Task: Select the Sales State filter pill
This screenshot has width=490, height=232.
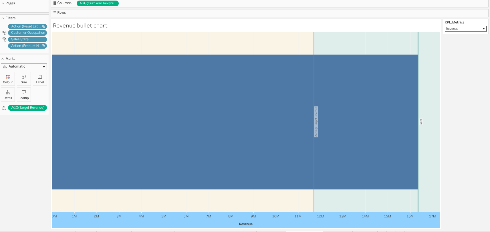Action: click(x=27, y=39)
